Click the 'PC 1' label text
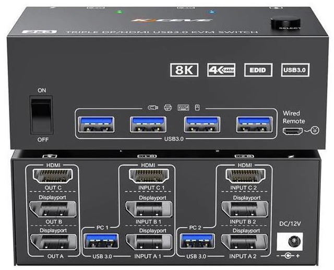The image size is (334, 270). point(102,228)
